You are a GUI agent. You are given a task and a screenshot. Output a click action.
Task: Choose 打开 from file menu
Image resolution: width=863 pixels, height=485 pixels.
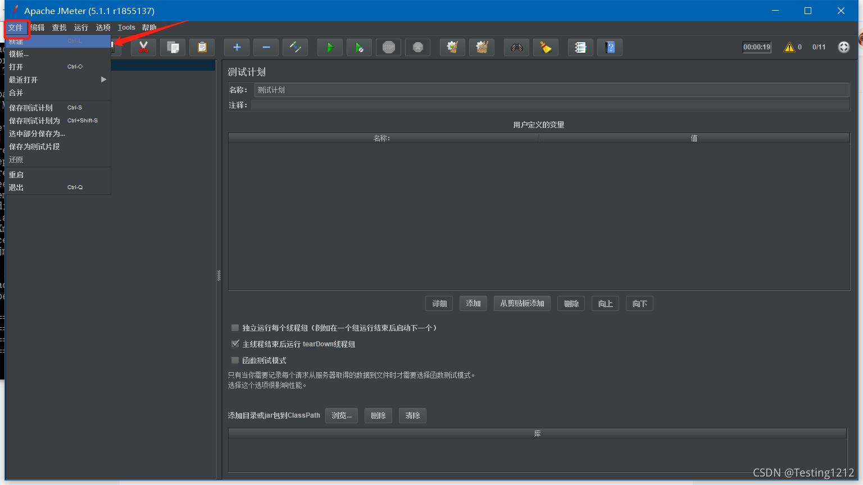click(58, 67)
